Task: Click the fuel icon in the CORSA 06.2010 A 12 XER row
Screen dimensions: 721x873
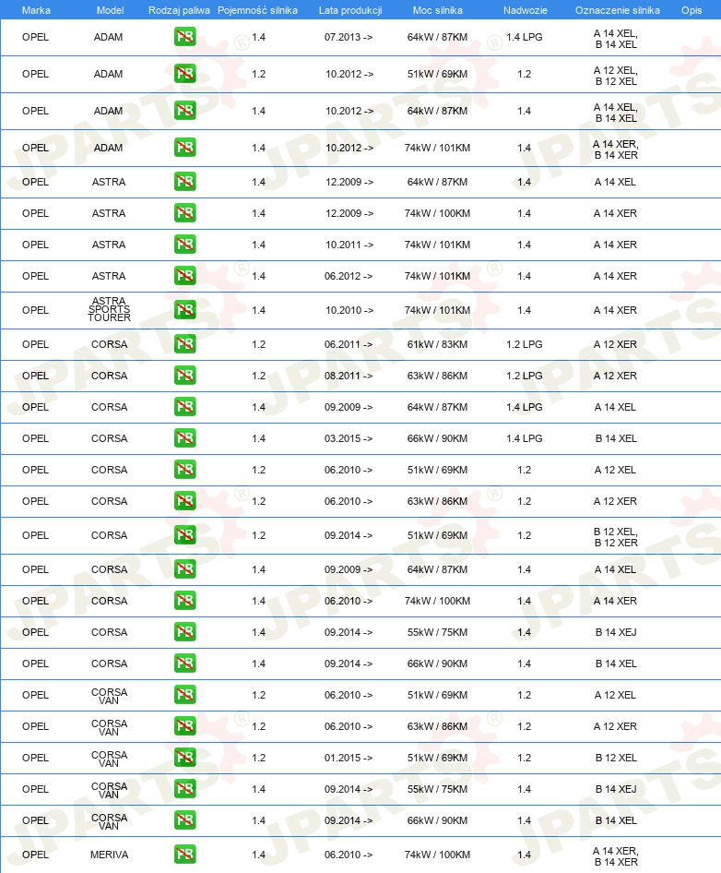Action: pos(184,501)
